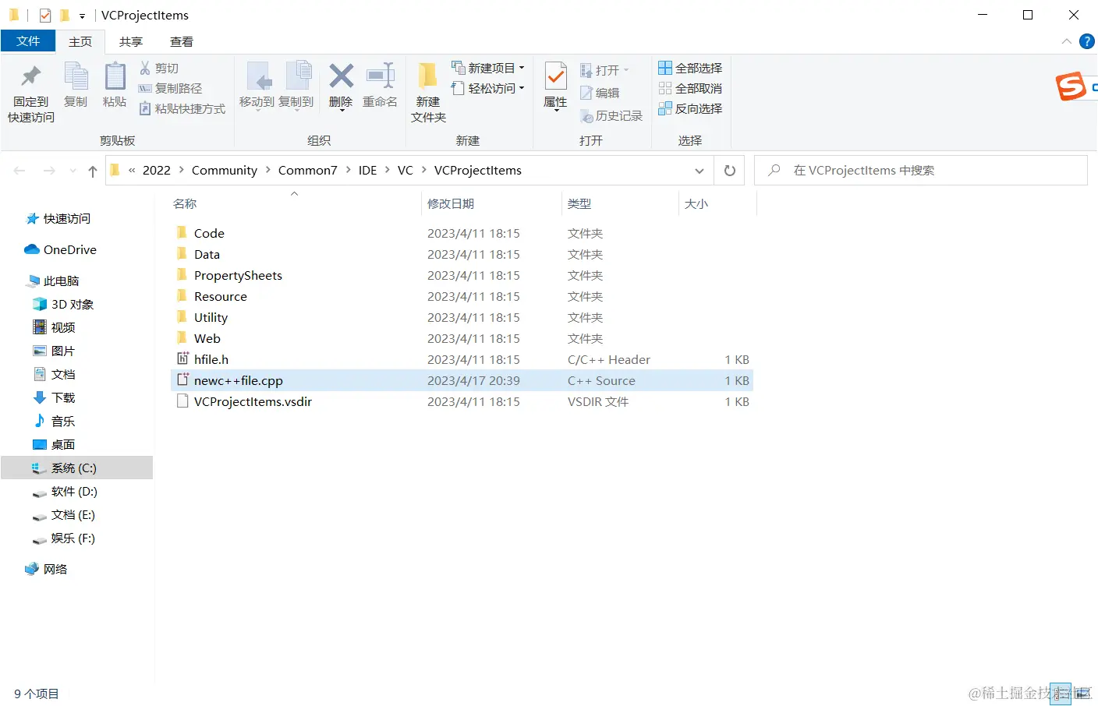The width and height of the screenshot is (1098, 706).
Task: Refresh the current folder view
Action: pos(730,171)
